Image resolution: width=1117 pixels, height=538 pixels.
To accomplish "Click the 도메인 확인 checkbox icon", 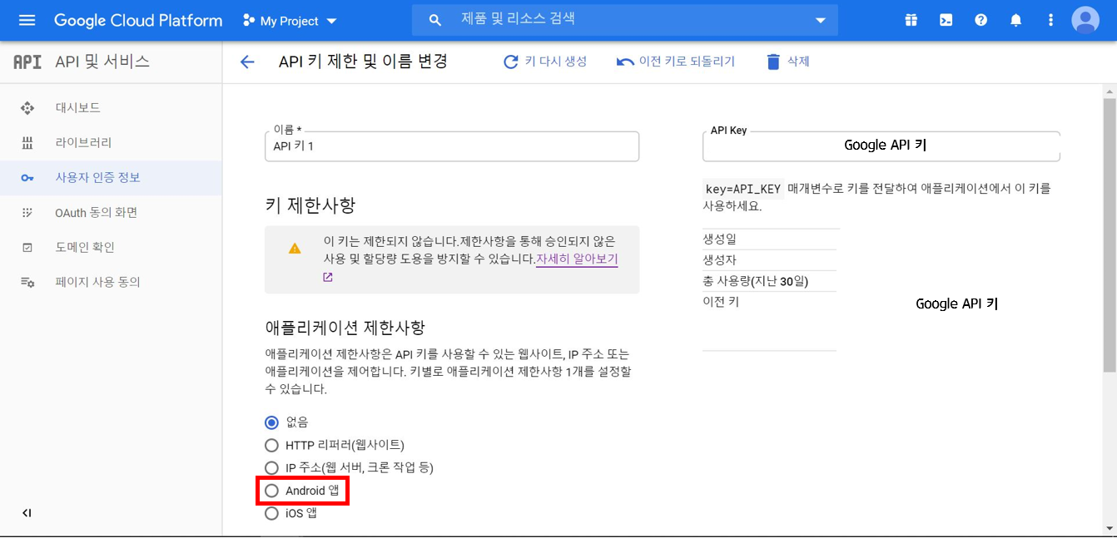I will [27, 248].
